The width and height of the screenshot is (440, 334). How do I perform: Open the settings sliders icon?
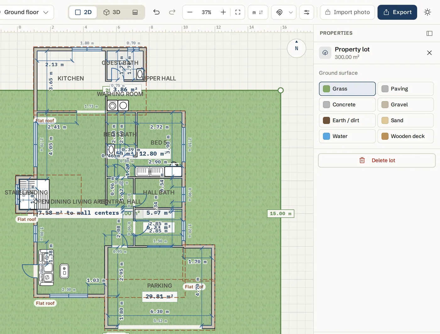306,12
